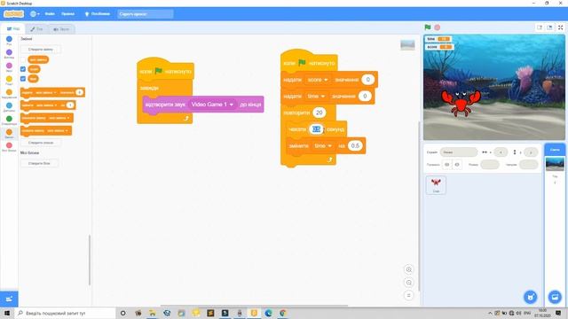Toggle checkbox for 'my variable'

tap(23, 59)
